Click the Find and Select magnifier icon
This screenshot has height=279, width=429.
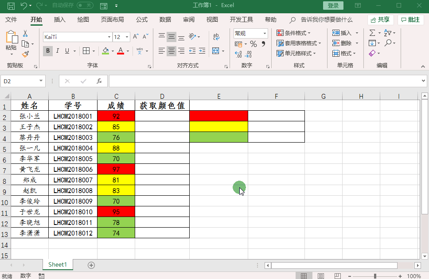[x=388, y=43]
